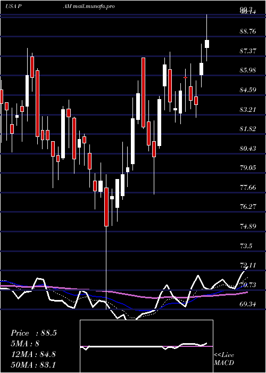
Task: Click the 74.89 price axis label
Action: click(248, 226)
